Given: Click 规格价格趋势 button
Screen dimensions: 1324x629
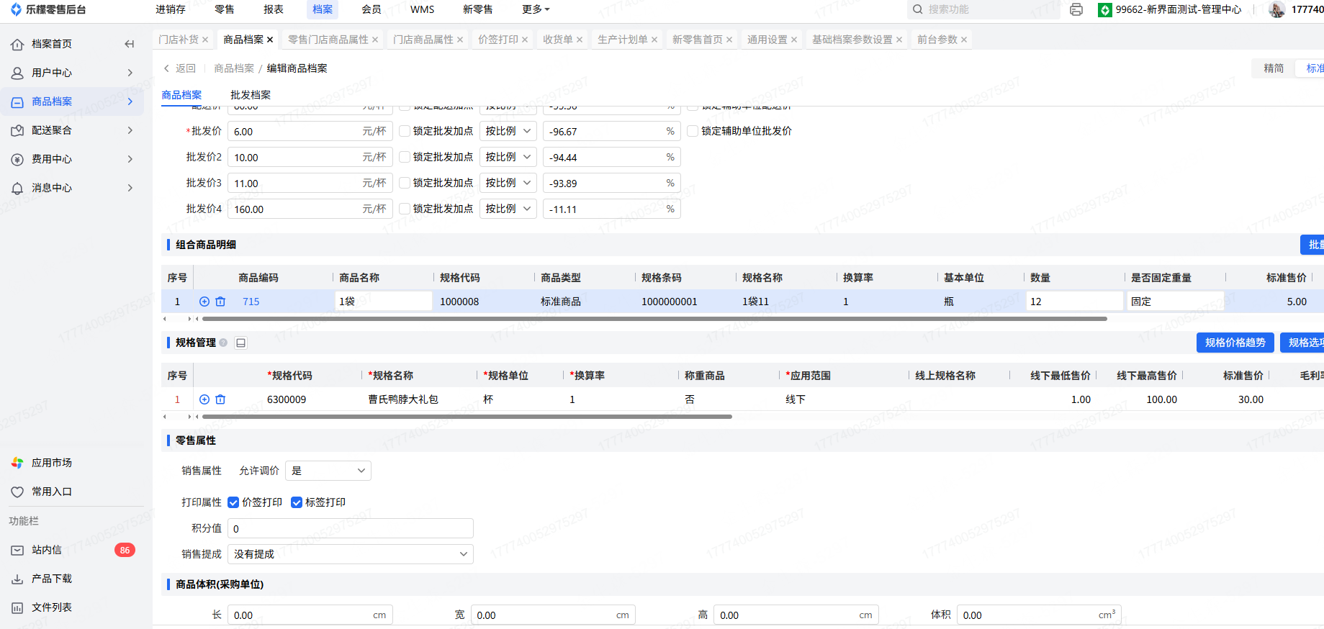Looking at the screenshot, I should click(1235, 343).
